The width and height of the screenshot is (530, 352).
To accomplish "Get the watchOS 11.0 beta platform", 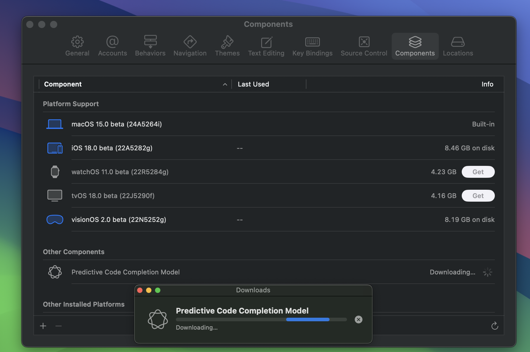I will pyautogui.click(x=478, y=172).
